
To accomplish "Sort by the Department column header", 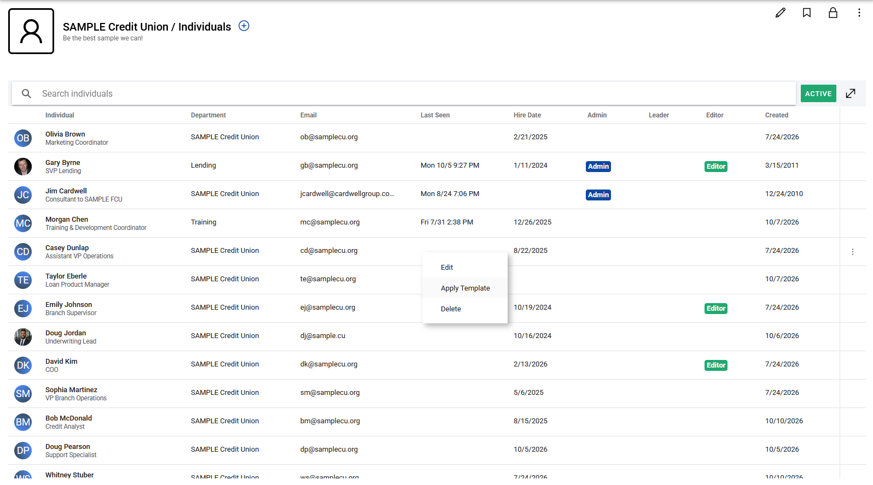I will click(208, 115).
